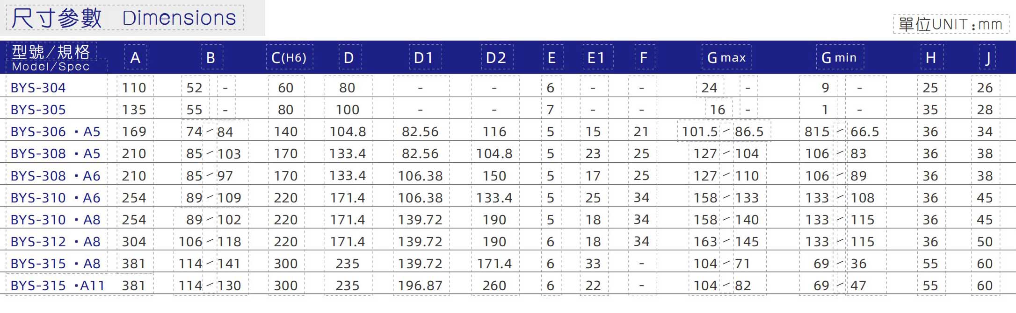Select the 196.87 value in D1 column
The width and height of the screenshot is (1016, 313).
click(x=420, y=285)
